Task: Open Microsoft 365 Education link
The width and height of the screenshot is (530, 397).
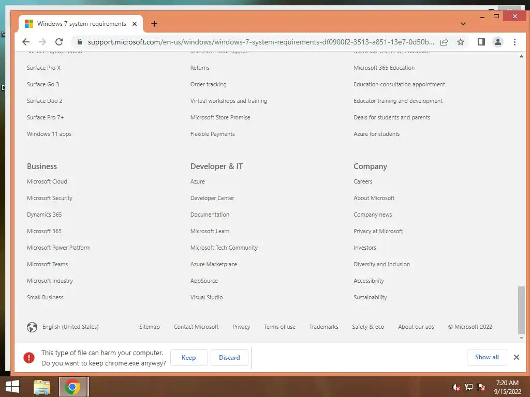Action: [x=384, y=68]
